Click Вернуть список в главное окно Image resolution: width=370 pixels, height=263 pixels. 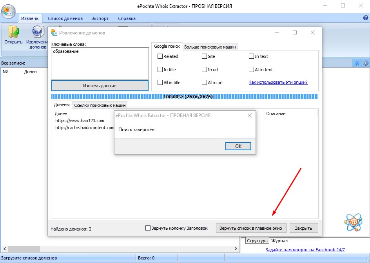click(251, 228)
